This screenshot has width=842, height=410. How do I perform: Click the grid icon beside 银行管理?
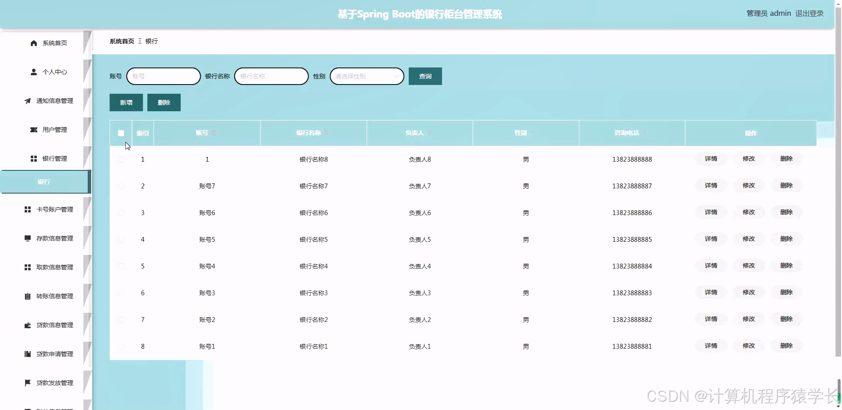tap(34, 159)
